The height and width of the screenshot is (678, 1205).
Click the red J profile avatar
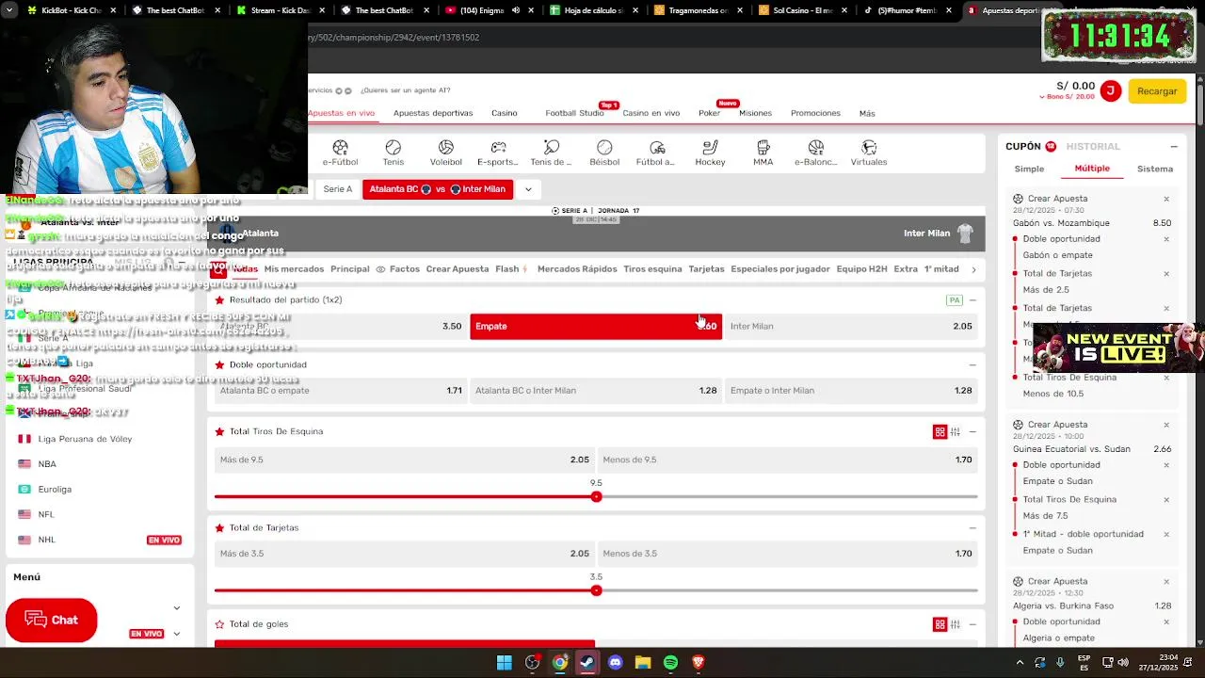tap(1110, 90)
